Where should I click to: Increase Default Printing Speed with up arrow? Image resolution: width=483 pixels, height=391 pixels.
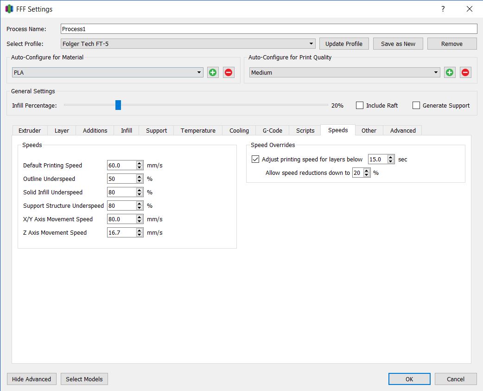tap(140, 163)
